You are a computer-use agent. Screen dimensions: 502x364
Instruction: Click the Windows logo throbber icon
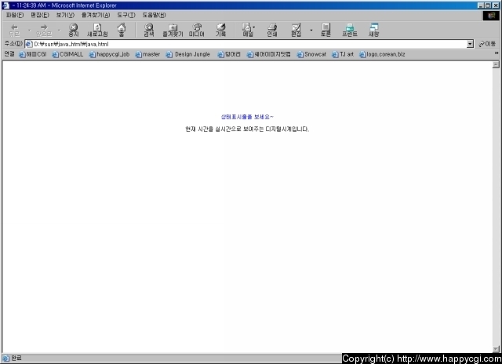pos(491,16)
